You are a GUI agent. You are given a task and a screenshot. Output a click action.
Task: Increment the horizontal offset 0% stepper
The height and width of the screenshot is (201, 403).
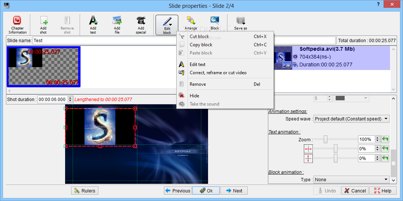(x=377, y=147)
